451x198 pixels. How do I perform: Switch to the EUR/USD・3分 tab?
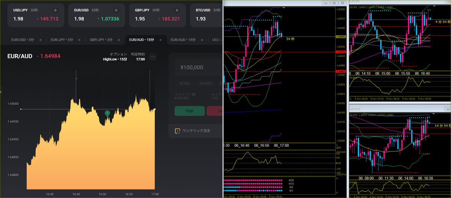[23, 40]
